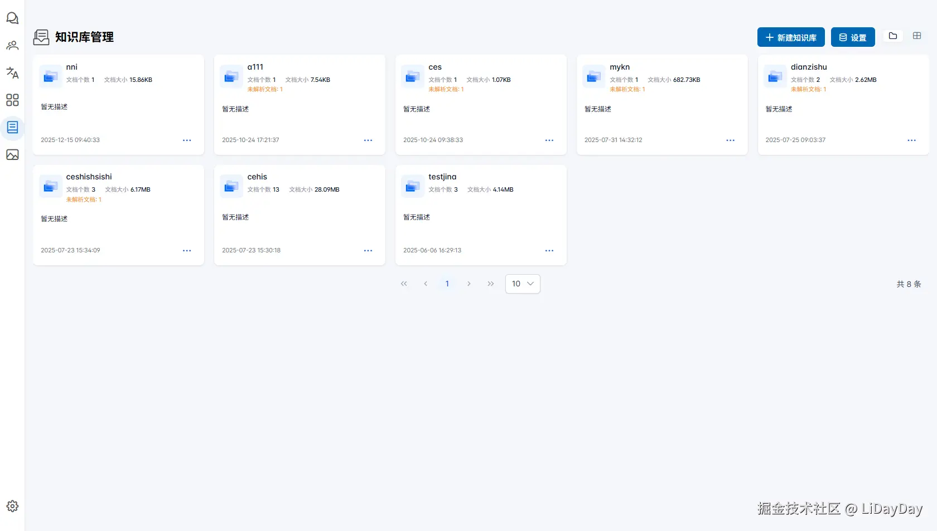Switch to folder card view

tap(893, 36)
